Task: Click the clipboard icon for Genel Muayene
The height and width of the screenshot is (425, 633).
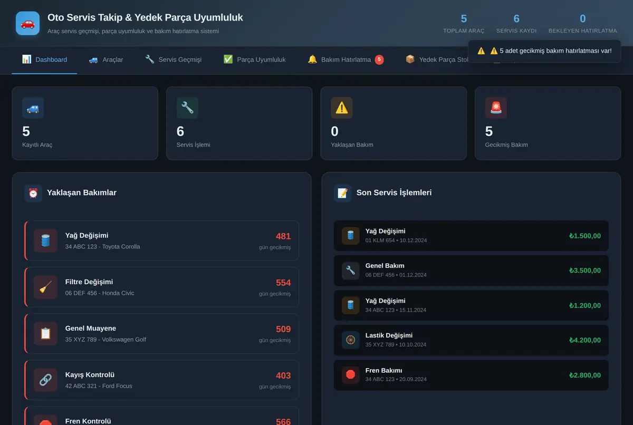Action: 45,333
